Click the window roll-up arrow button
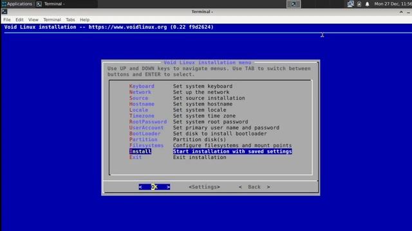 (x=401, y=12)
